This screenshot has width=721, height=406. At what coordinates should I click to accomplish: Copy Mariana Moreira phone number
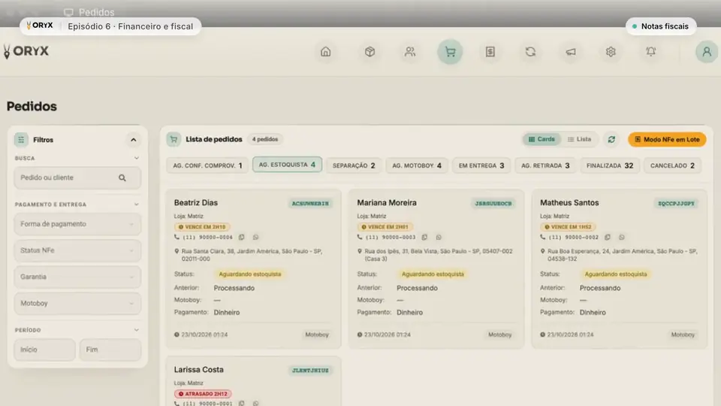pyautogui.click(x=424, y=237)
